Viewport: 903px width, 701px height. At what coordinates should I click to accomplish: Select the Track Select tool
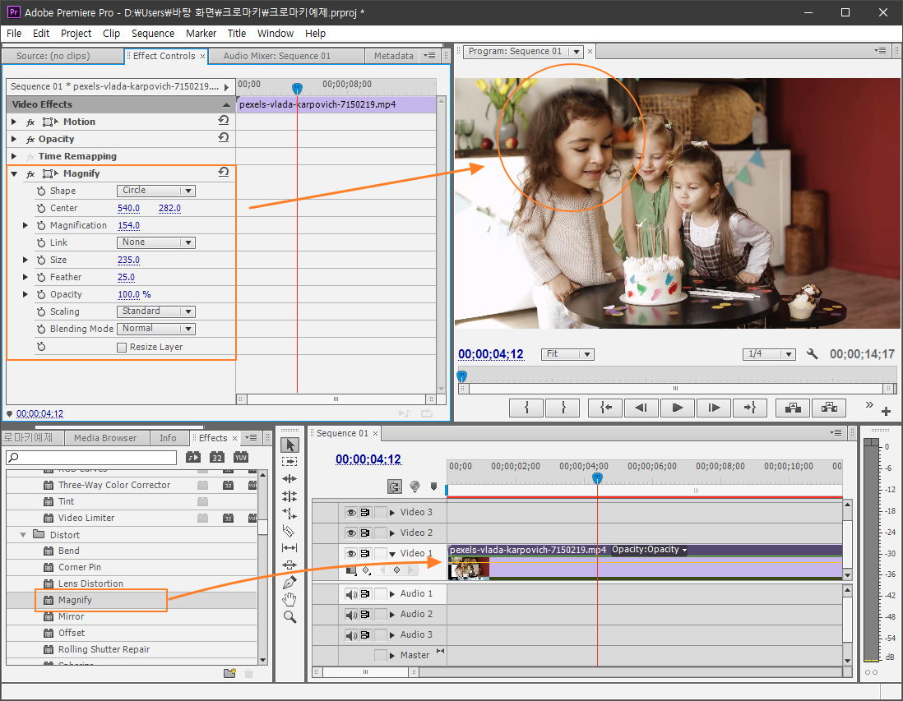click(289, 462)
